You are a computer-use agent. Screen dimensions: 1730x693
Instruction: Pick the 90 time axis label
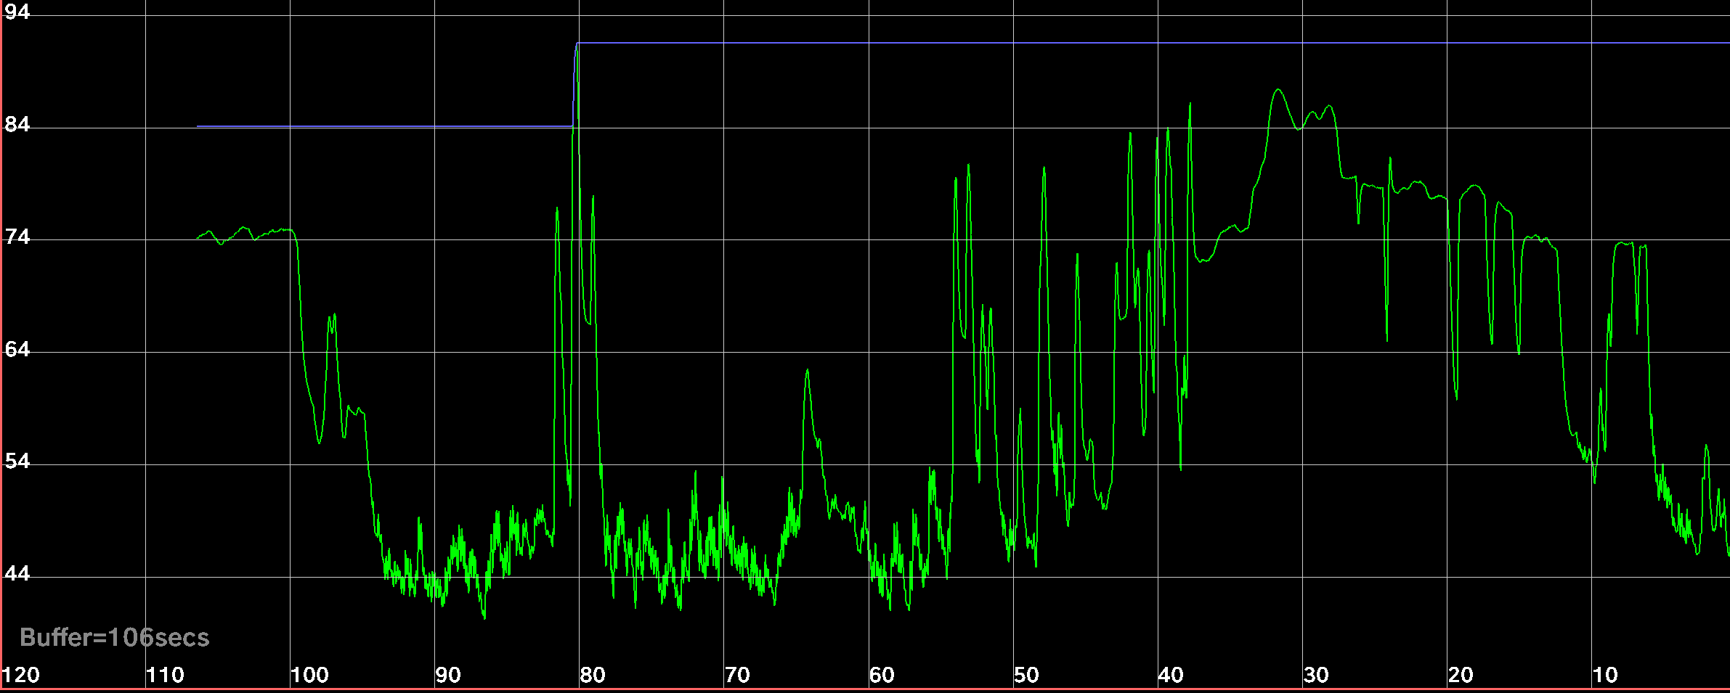(448, 675)
